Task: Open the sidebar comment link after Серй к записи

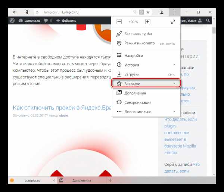Action: pos(182,168)
